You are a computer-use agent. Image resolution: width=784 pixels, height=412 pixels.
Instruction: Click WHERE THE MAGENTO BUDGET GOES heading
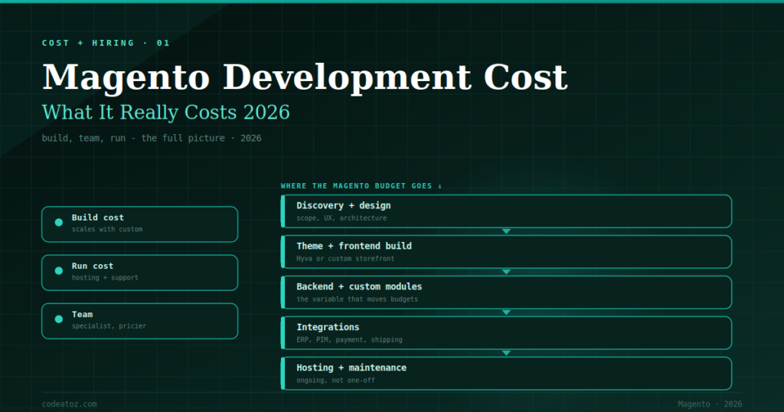[361, 186]
